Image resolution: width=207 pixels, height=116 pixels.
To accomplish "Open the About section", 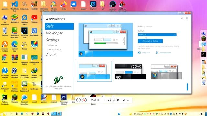I will coord(51,55).
